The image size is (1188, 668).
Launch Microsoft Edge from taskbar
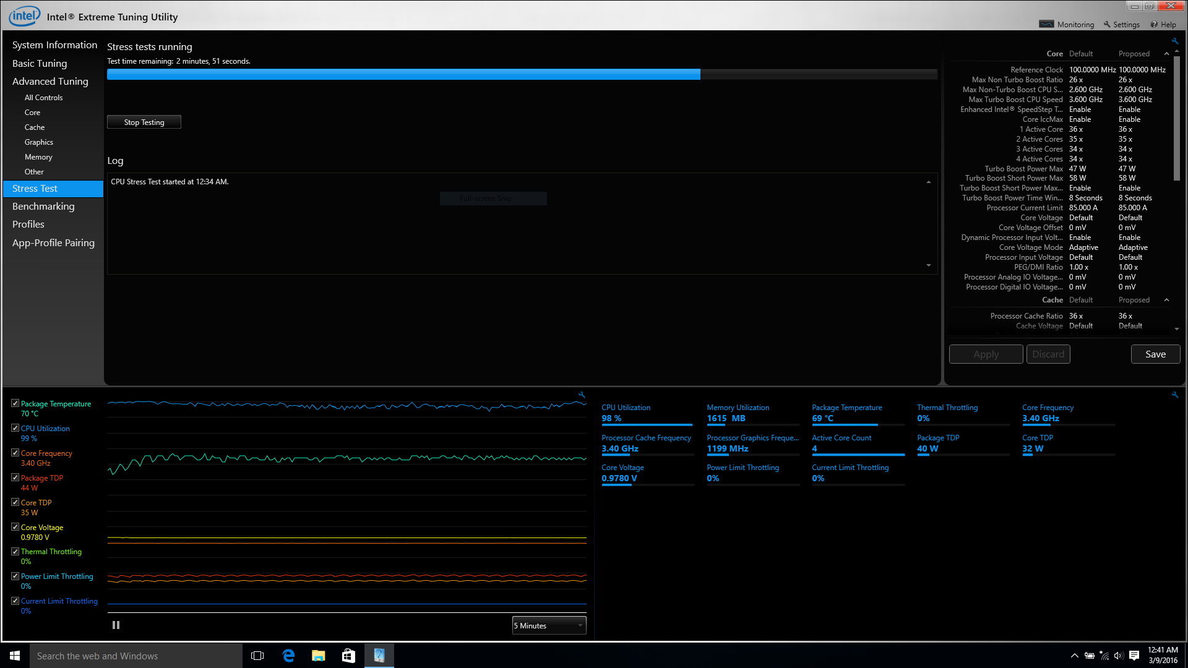(288, 656)
